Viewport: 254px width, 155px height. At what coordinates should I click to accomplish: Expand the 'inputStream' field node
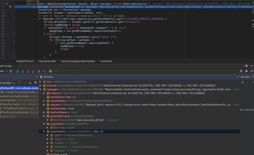44,101
